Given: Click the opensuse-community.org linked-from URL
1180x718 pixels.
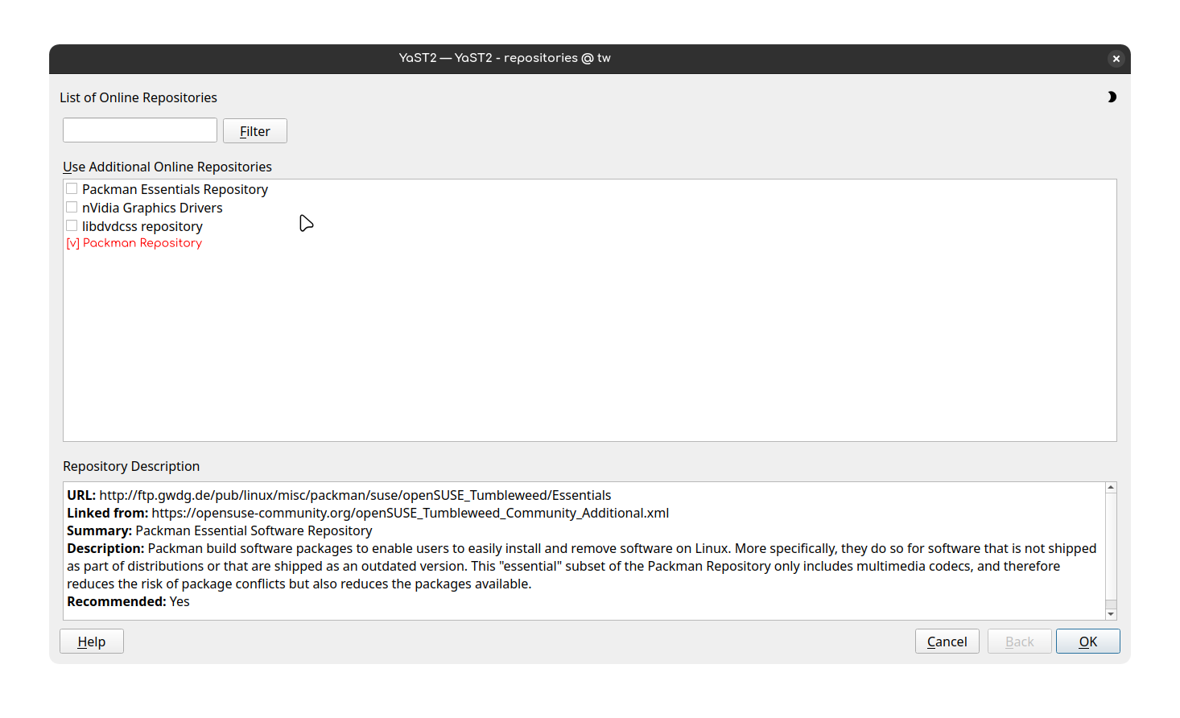Looking at the screenshot, I should coord(411,513).
